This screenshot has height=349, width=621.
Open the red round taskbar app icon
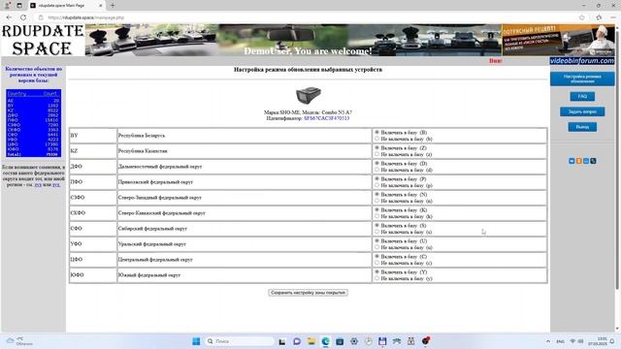[425, 341]
